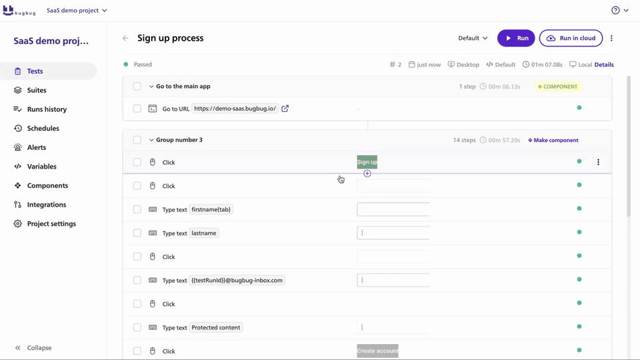Open the Default profile dropdown

(x=473, y=38)
